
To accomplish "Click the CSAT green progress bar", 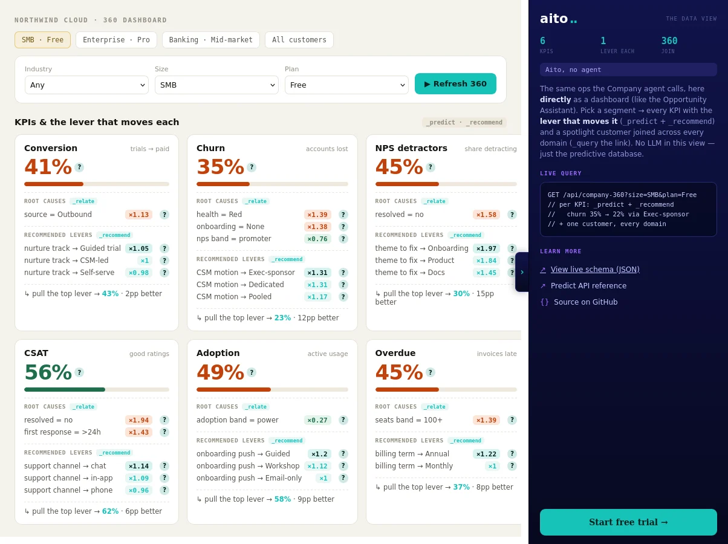I will pyautogui.click(x=97, y=389).
